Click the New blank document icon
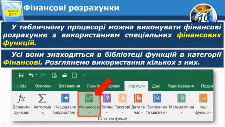Viewport: 225px width, 127px height. (75, 75)
